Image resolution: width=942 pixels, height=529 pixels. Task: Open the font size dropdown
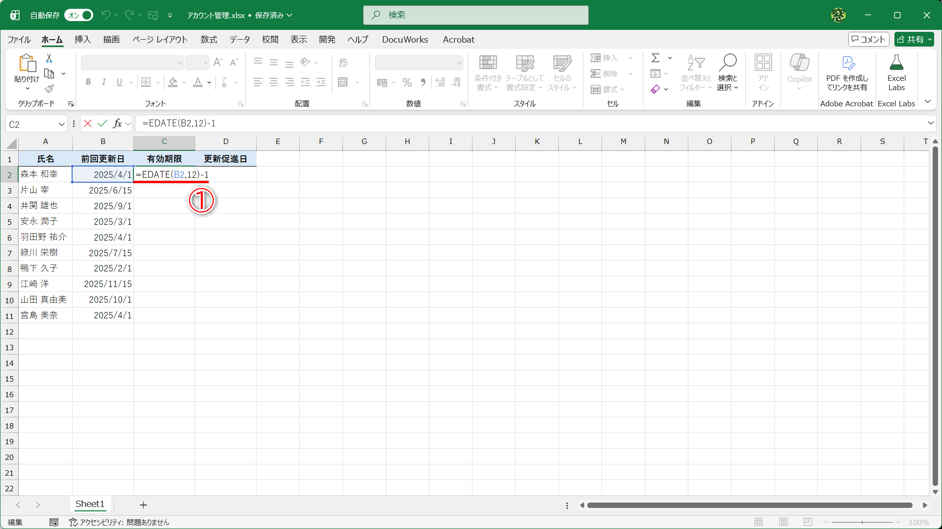(206, 63)
